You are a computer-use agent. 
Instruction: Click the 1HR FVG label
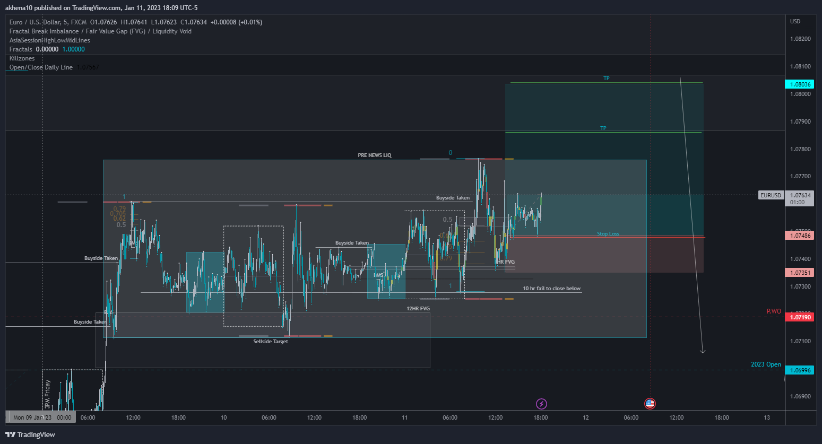[x=505, y=262]
